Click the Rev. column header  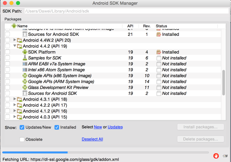click(x=147, y=26)
